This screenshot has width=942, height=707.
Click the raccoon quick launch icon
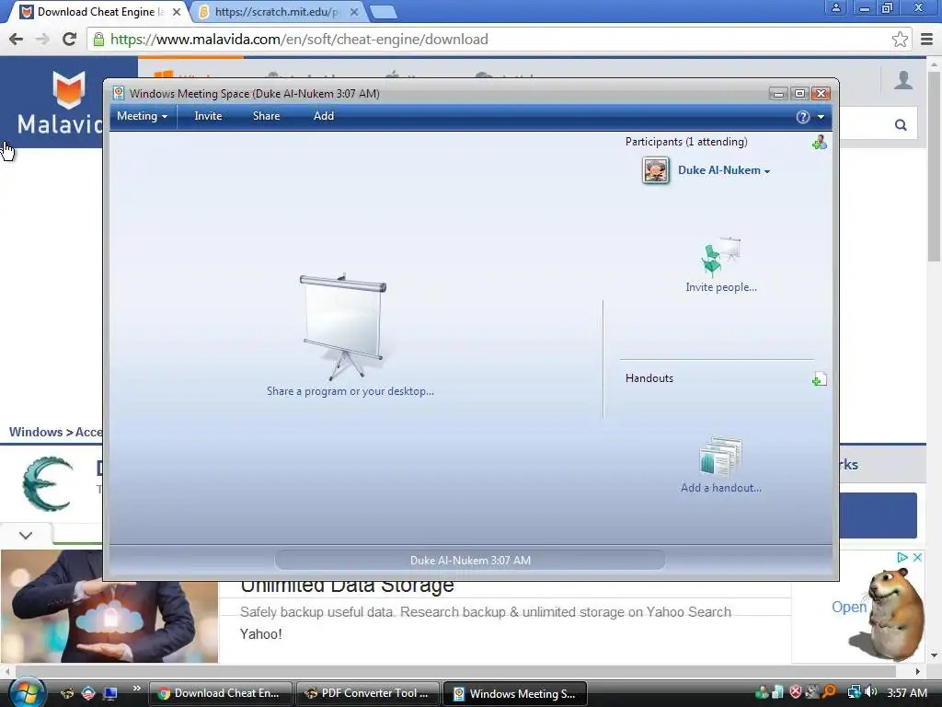(66, 694)
